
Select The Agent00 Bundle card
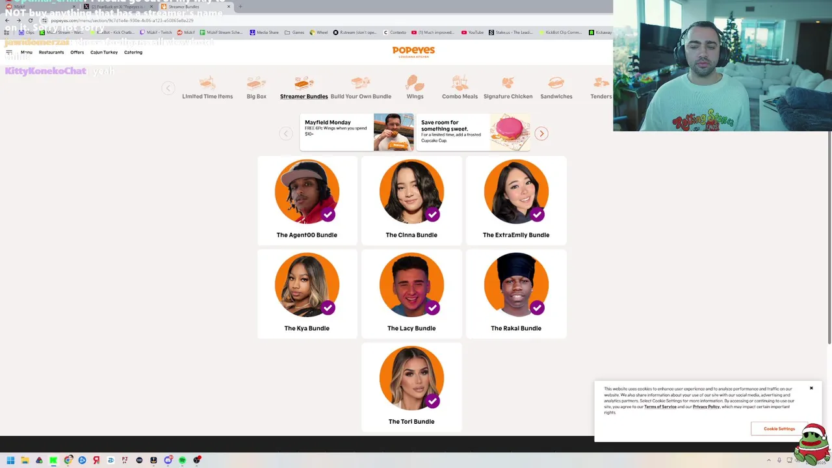point(307,201)
